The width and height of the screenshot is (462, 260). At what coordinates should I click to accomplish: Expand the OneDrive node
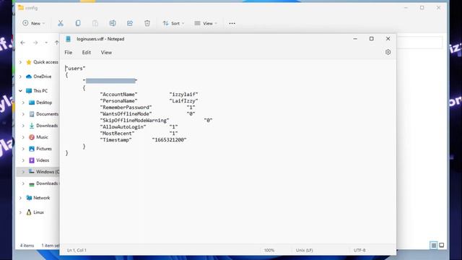(20, 77)
